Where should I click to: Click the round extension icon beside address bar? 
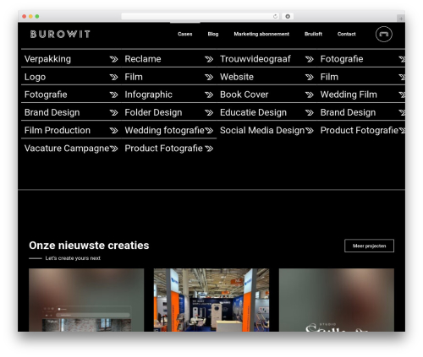288,16
